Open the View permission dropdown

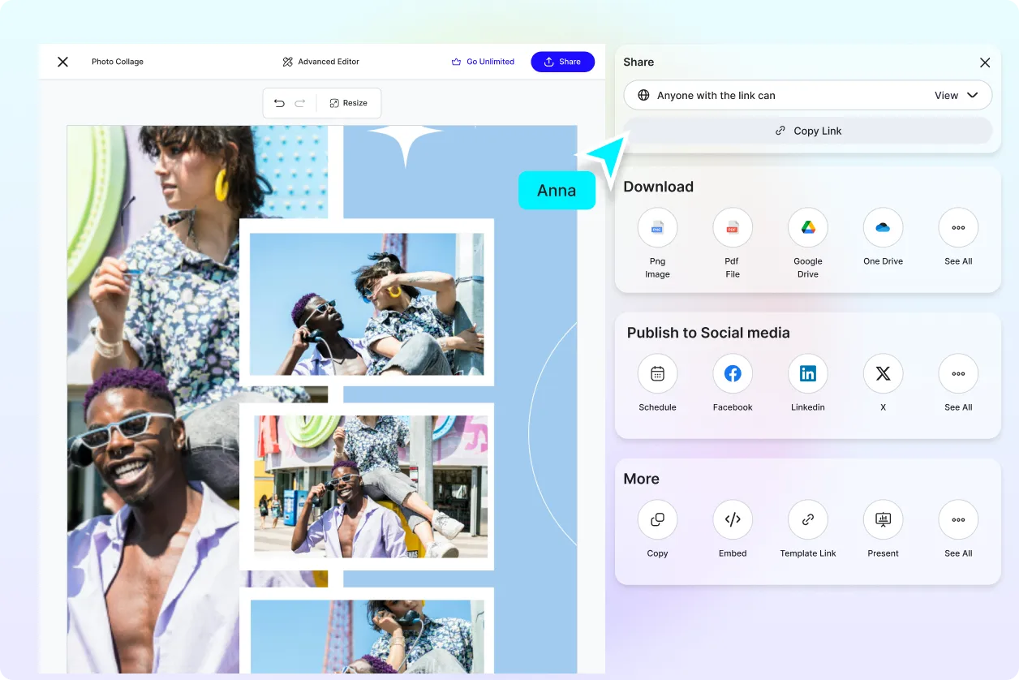click(x=956, y=96)
